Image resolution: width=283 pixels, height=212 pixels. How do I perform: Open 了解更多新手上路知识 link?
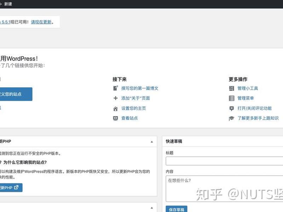pyautogui.click(x=258, y=118)
